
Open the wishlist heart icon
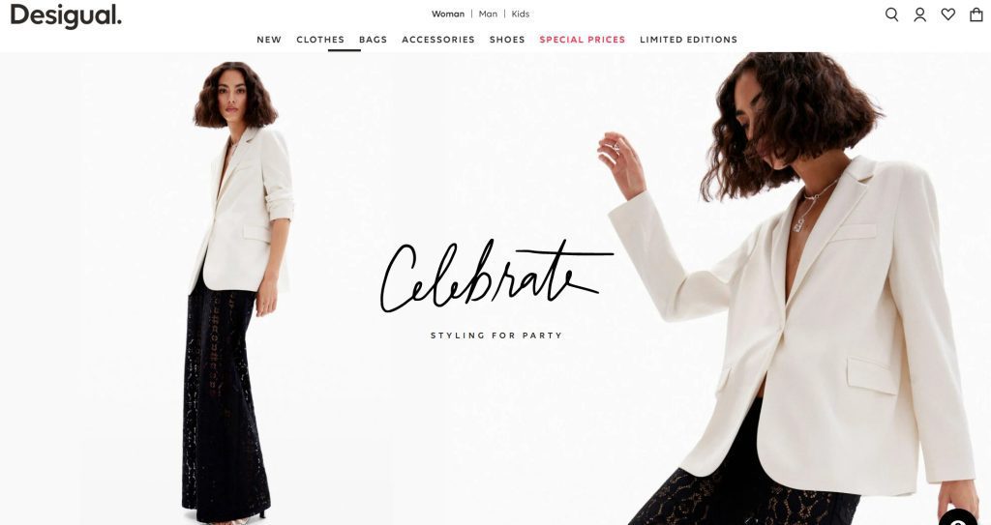(948, 14)
